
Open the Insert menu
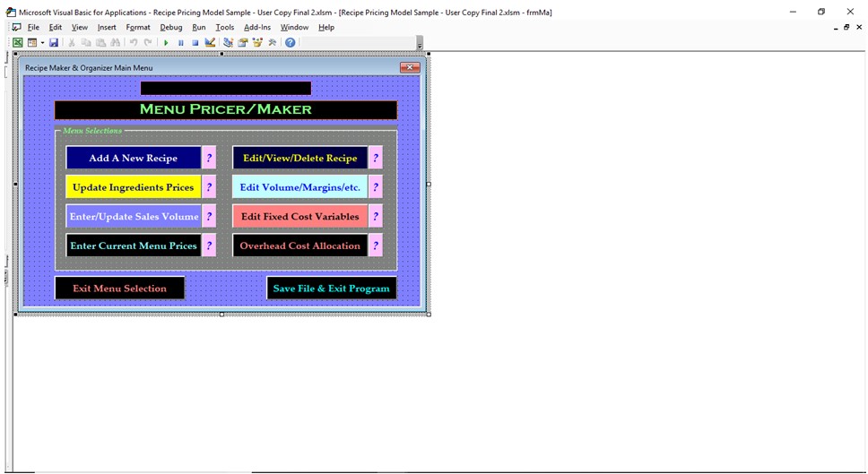107,27
